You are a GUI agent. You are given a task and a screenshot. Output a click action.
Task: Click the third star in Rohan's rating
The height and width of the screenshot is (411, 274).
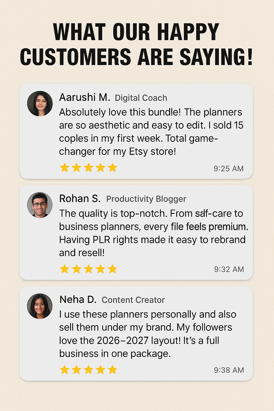[x=89, y=269]
